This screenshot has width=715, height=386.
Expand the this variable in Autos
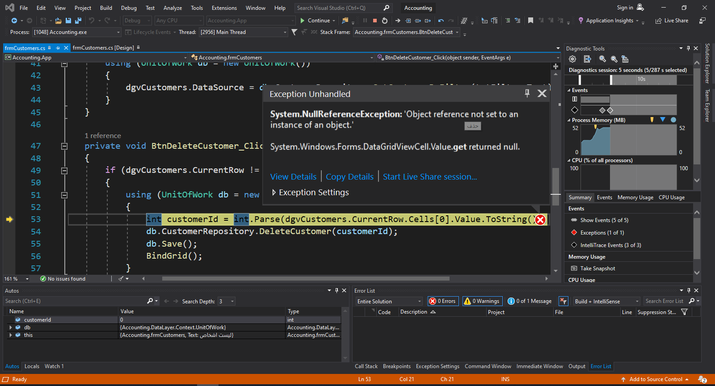click(11, 335)
